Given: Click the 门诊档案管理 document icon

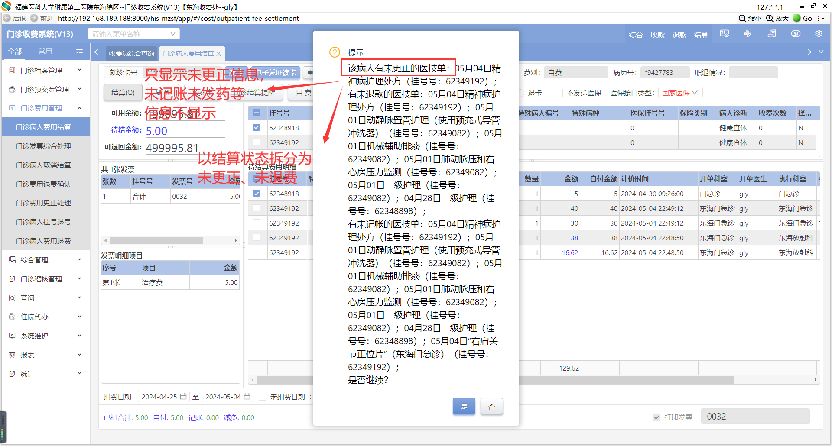Looking at the screenshot, I should 12,70.
